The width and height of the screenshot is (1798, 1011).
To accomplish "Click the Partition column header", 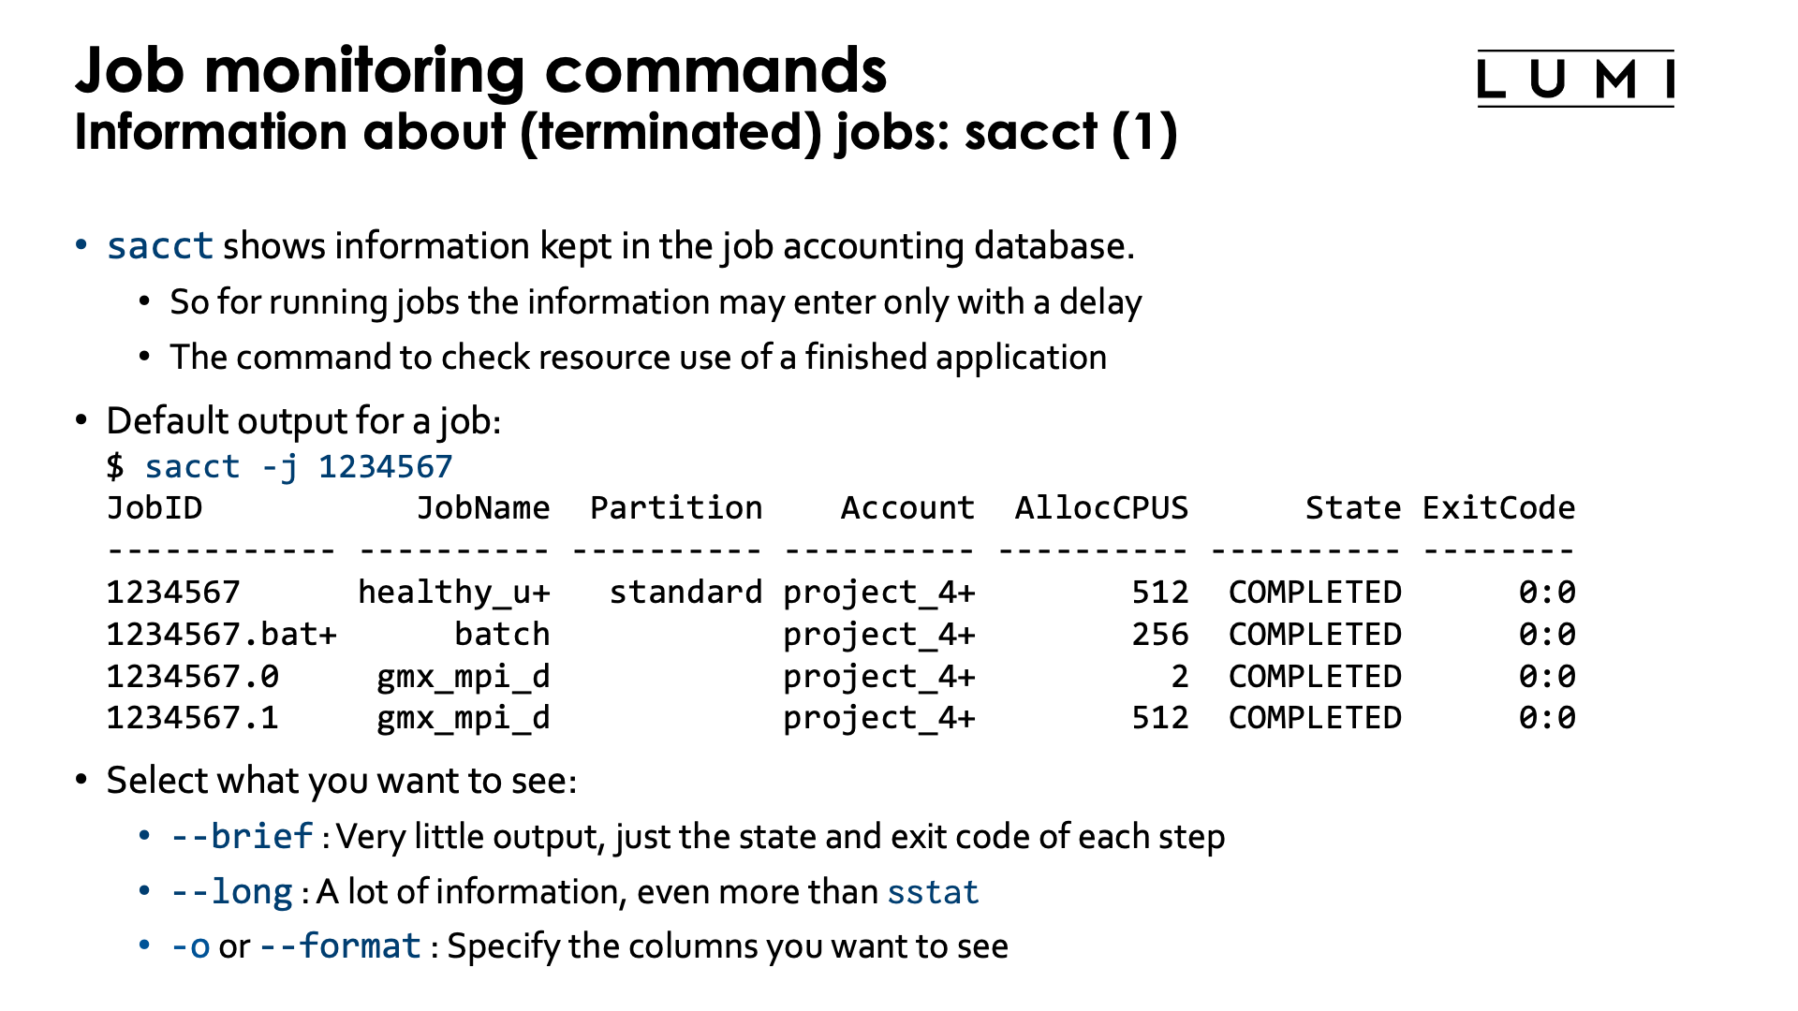I will click(x=676, y=507).
